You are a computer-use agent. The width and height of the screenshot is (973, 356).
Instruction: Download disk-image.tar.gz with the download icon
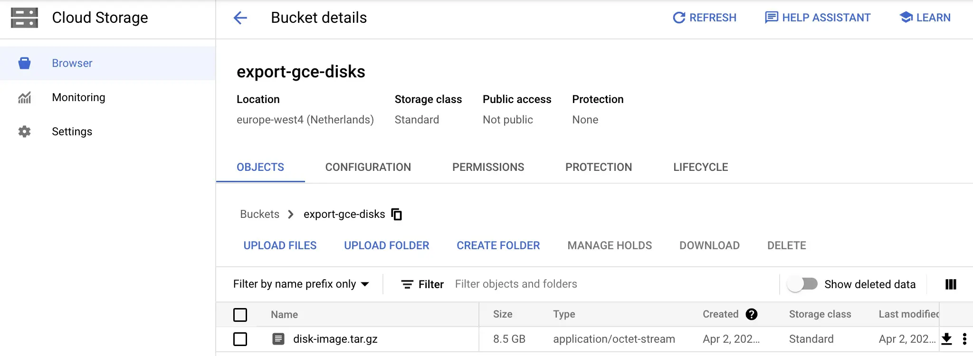click(x=946, y=339)
